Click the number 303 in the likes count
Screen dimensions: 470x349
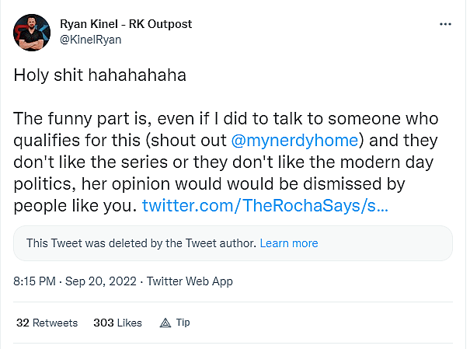pos(103,323)
